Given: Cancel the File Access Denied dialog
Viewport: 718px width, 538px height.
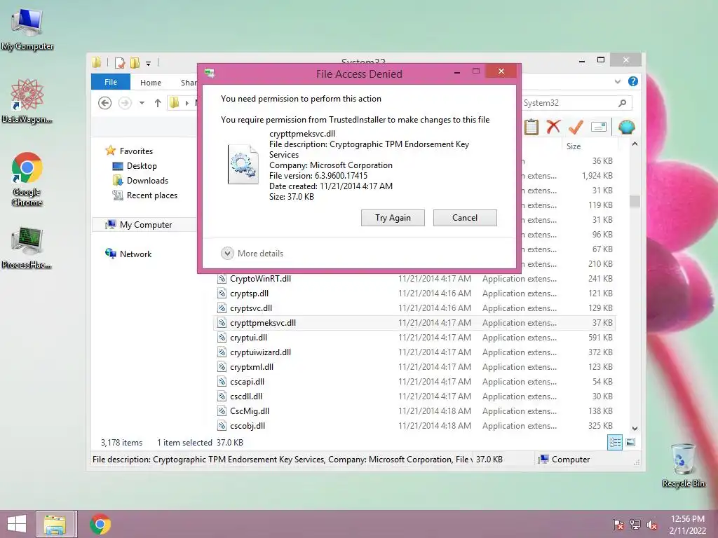Looking at the screenshot, I should tap(465, 218).
